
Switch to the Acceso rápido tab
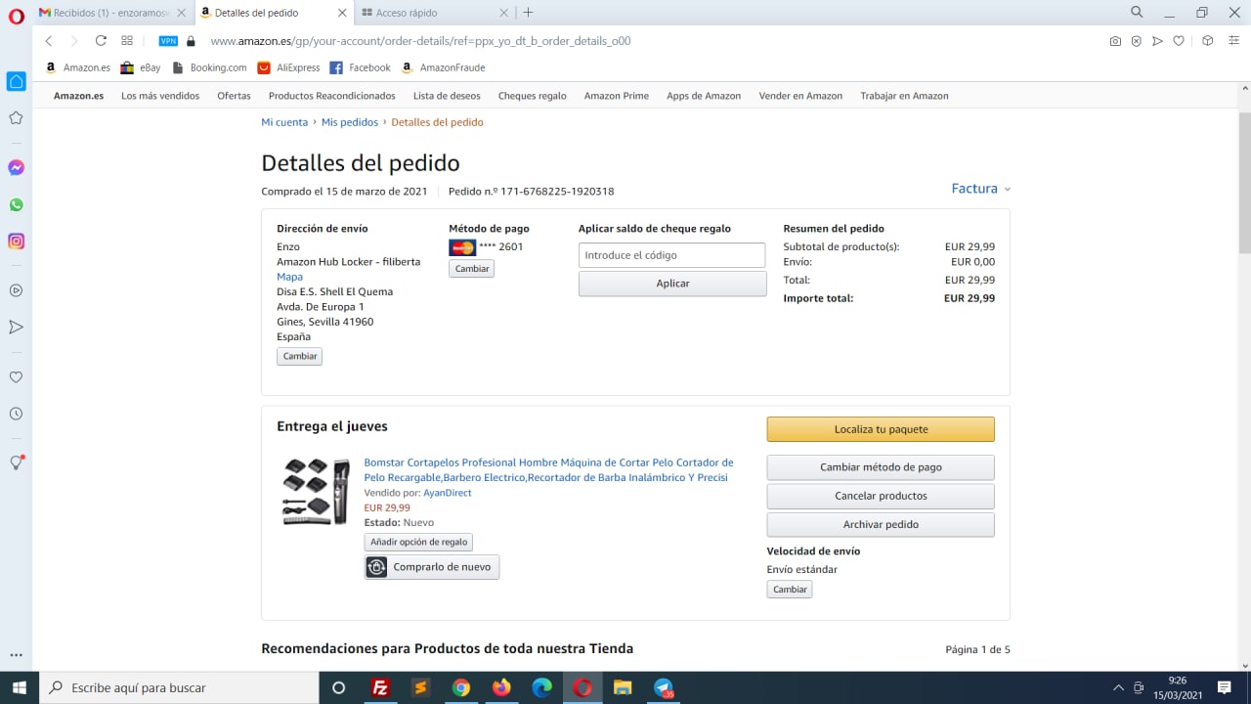point(430,13)
